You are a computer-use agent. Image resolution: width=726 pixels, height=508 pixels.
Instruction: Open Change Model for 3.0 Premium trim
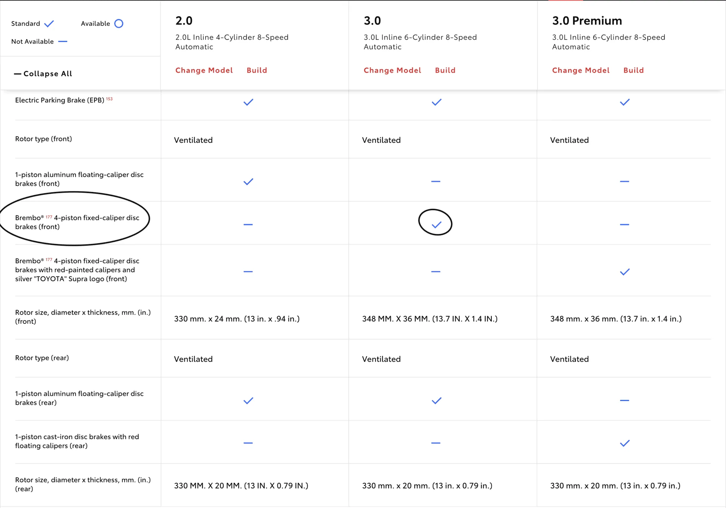point(581,70)
